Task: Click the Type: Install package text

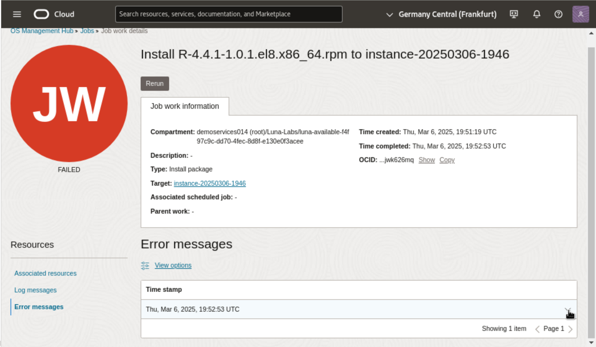Action: [x=181, y=169]
